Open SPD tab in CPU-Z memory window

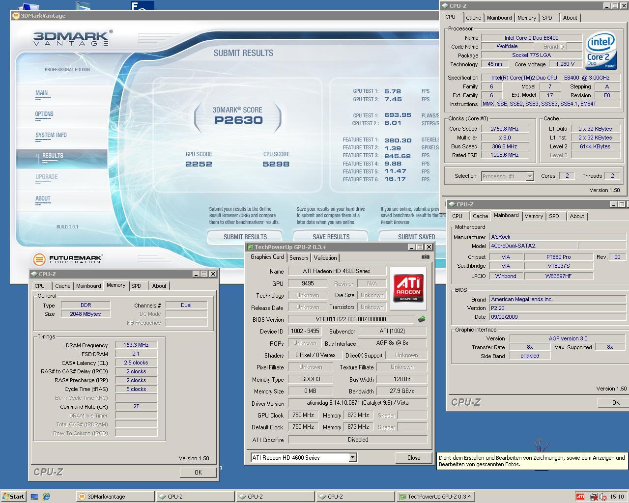[136, 286]
